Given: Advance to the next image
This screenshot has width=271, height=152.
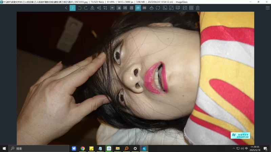Looking at the screenshot, I should tap(72, 8).
